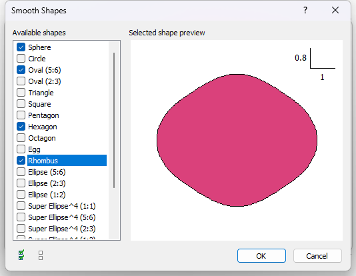Uncheck the Hexagon checkbox
356x276 pixels.
point(21,127)
